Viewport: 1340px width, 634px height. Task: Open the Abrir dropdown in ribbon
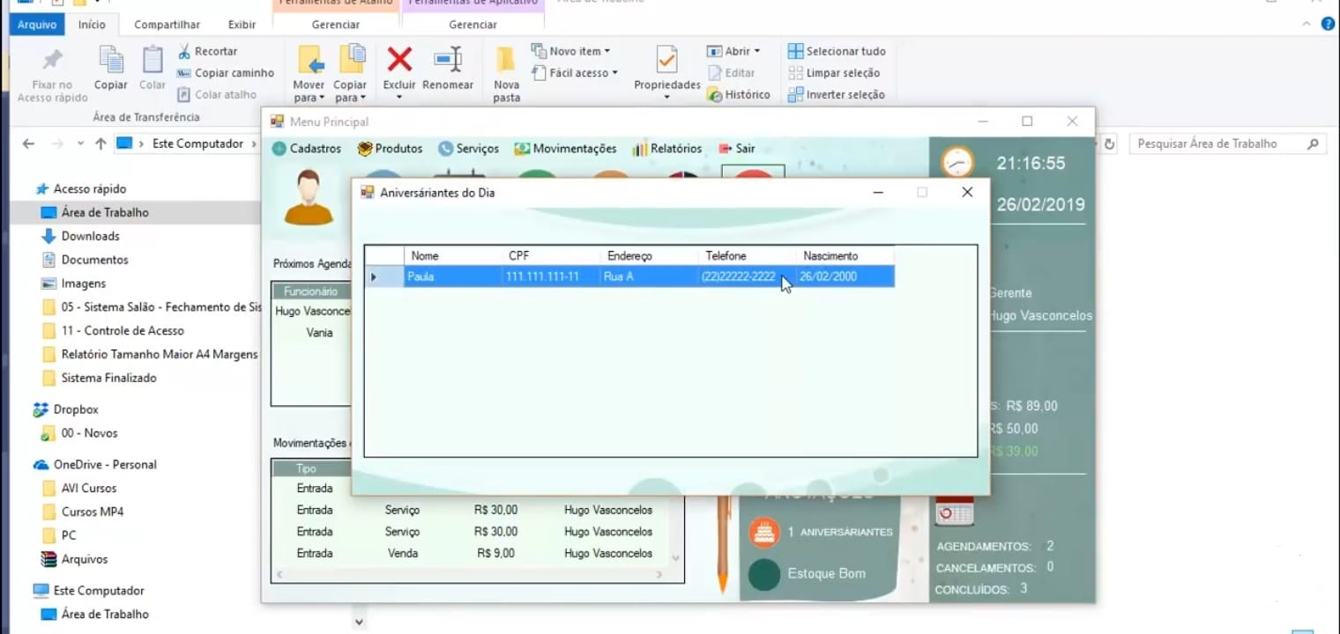click(733, 51)
